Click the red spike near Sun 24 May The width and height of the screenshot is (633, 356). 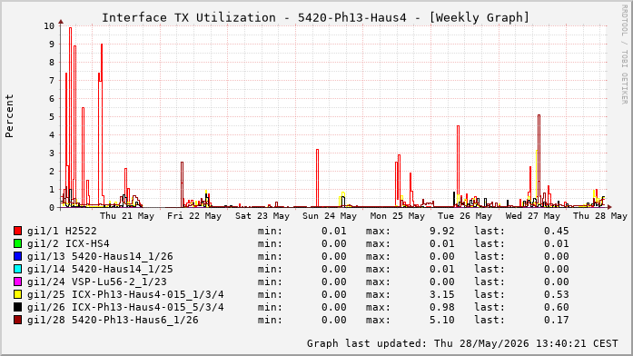(x=317, y=178)
